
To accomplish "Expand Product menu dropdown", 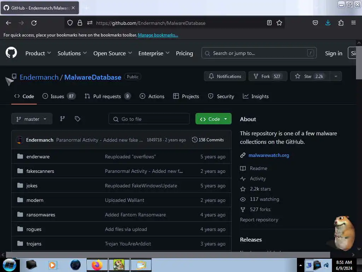I will pos(38,53).
